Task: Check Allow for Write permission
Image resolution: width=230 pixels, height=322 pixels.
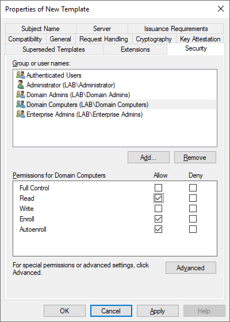Action: 158,208
